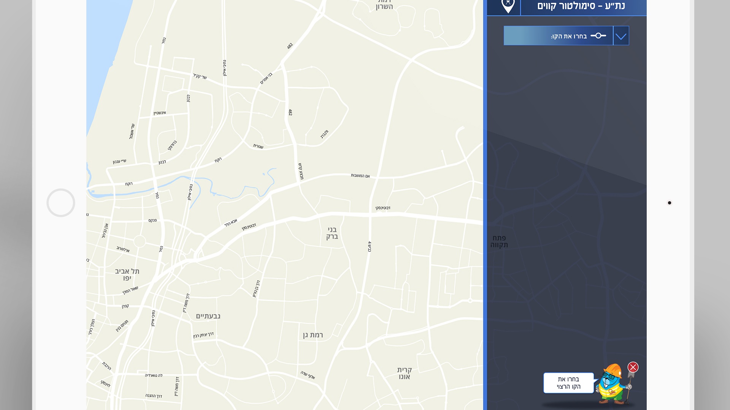
Task: Click the 'רמת גן' city label
Action: point(313,335)
